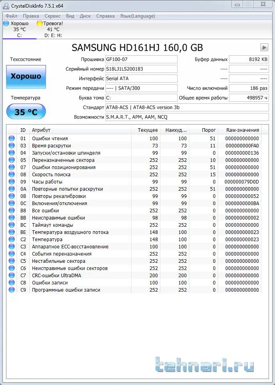Screen dimensions: 275x385
Task: Select the Хорошо disk C: tab
Action: [x=19, y=30]
